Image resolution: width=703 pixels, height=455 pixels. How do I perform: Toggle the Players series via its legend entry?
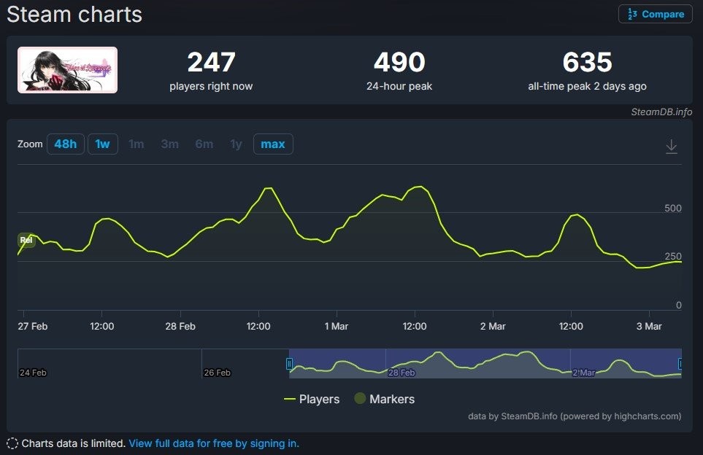tap(318, 399)
